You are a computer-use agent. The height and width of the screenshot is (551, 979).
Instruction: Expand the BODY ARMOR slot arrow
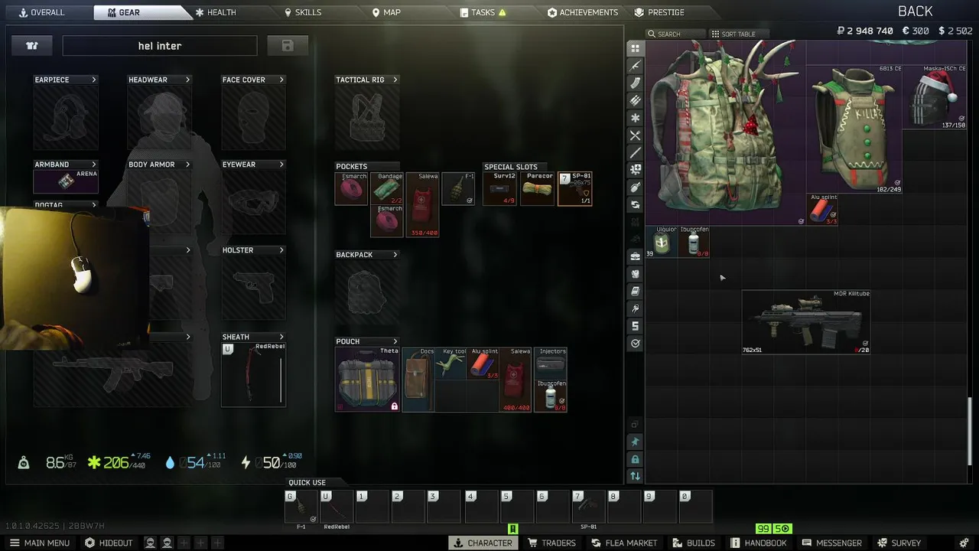[187, 165]
